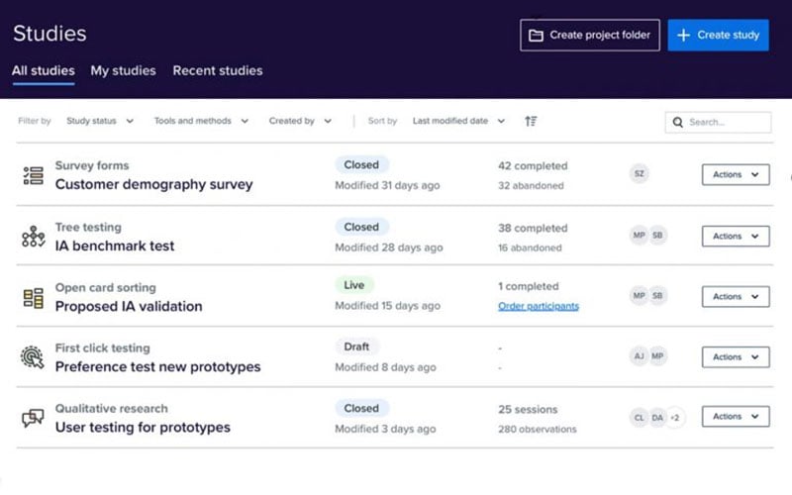The height and width of the screenshot is (495, 792).
Task: Click the SZ user avatar
Action: click(x=639, y=174)
